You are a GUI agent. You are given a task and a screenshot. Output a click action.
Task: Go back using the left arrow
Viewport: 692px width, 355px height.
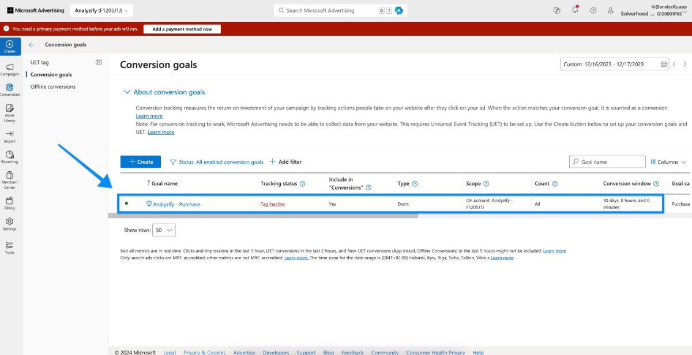coord(32,44)
